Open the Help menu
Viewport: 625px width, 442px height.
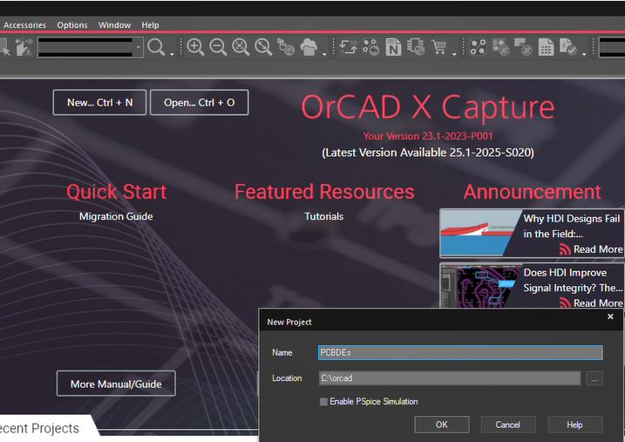pyautogui.click(x=150, y=25)
